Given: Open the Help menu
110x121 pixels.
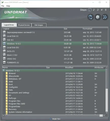Looking at the screenshot, I should click(8, 6).
